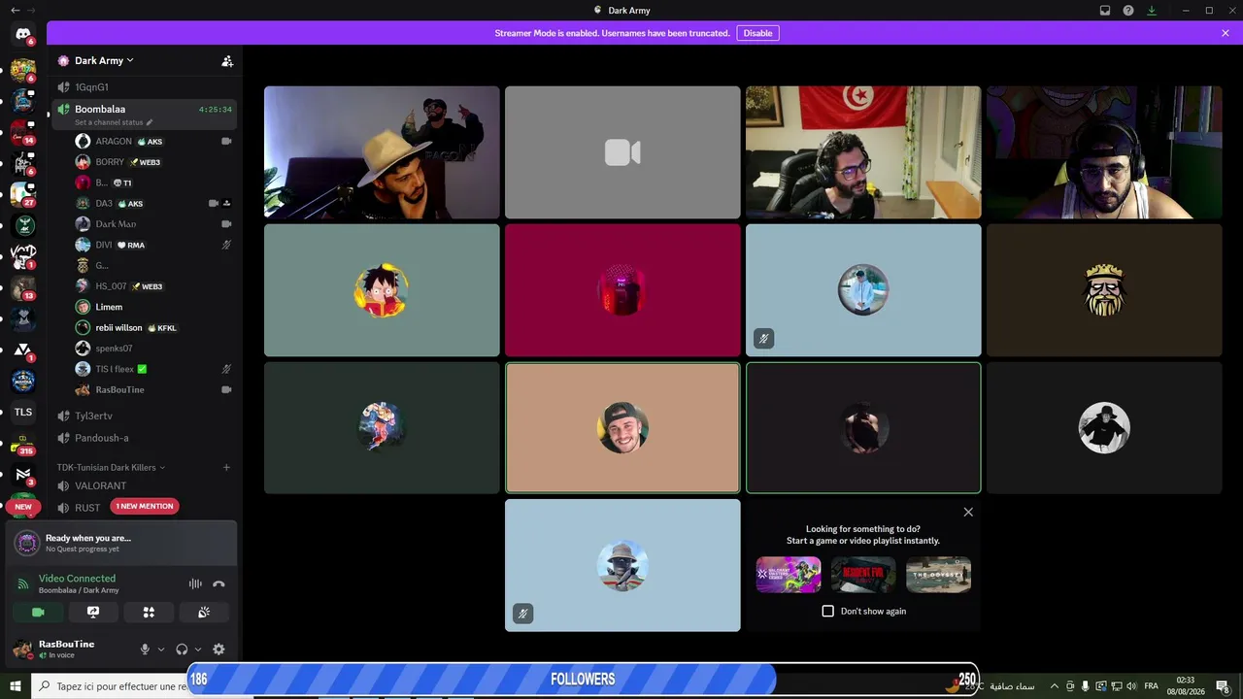Open the green download update icon
Image resolution: width=1243 pixels, height=699 pixels.
(1152, 11)
